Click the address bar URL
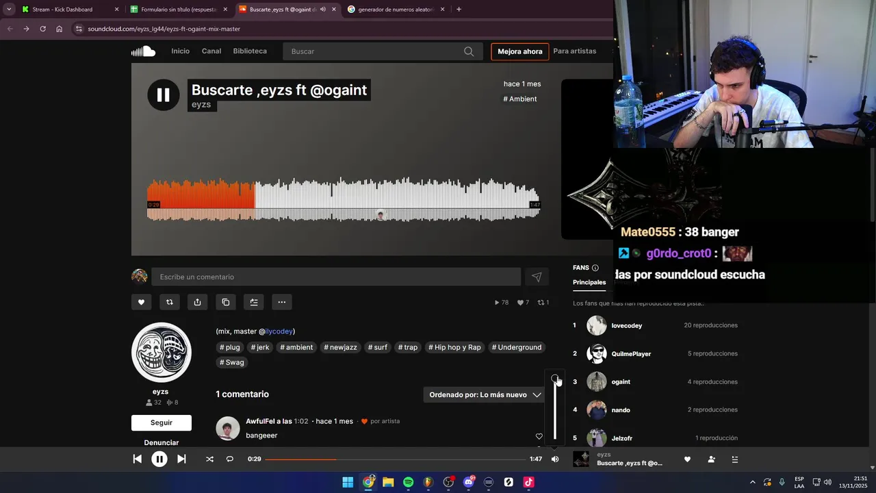 [164, 29]
